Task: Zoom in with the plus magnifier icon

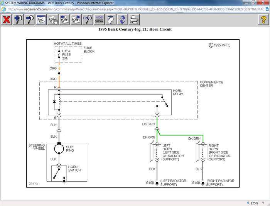Action: point(18,20)
